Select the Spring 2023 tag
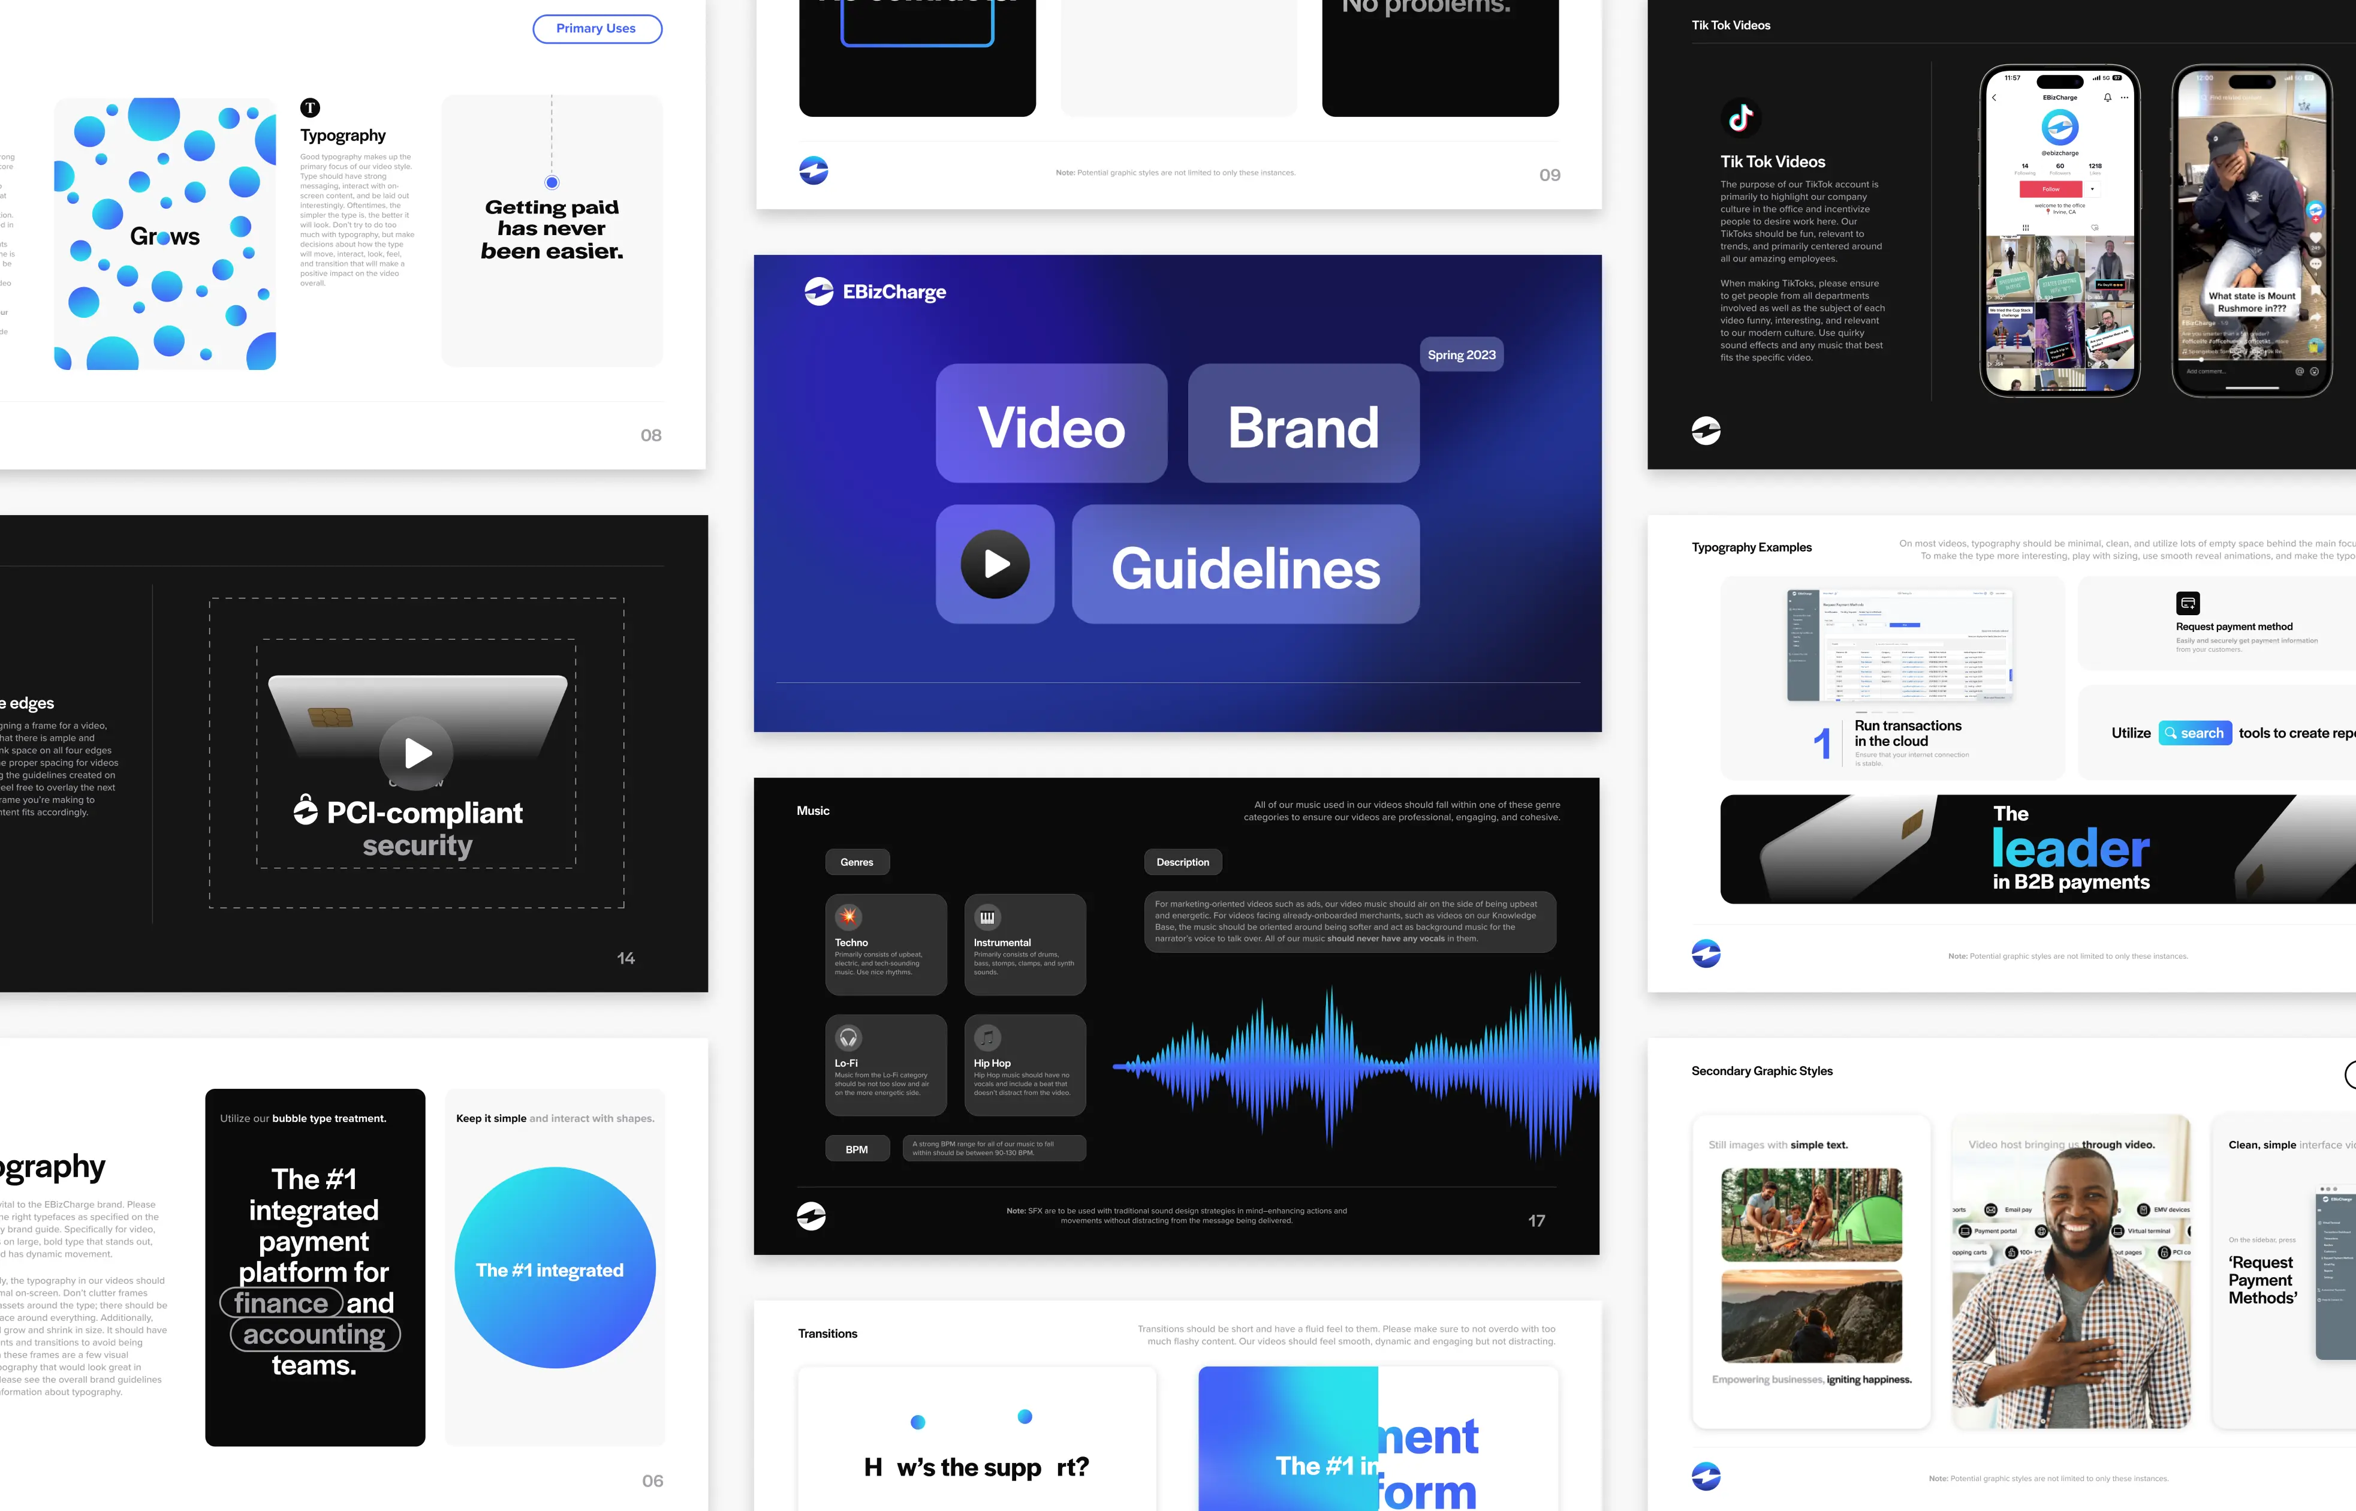The height and width of the screenshot is (1511, 2356). [1462, 355]
